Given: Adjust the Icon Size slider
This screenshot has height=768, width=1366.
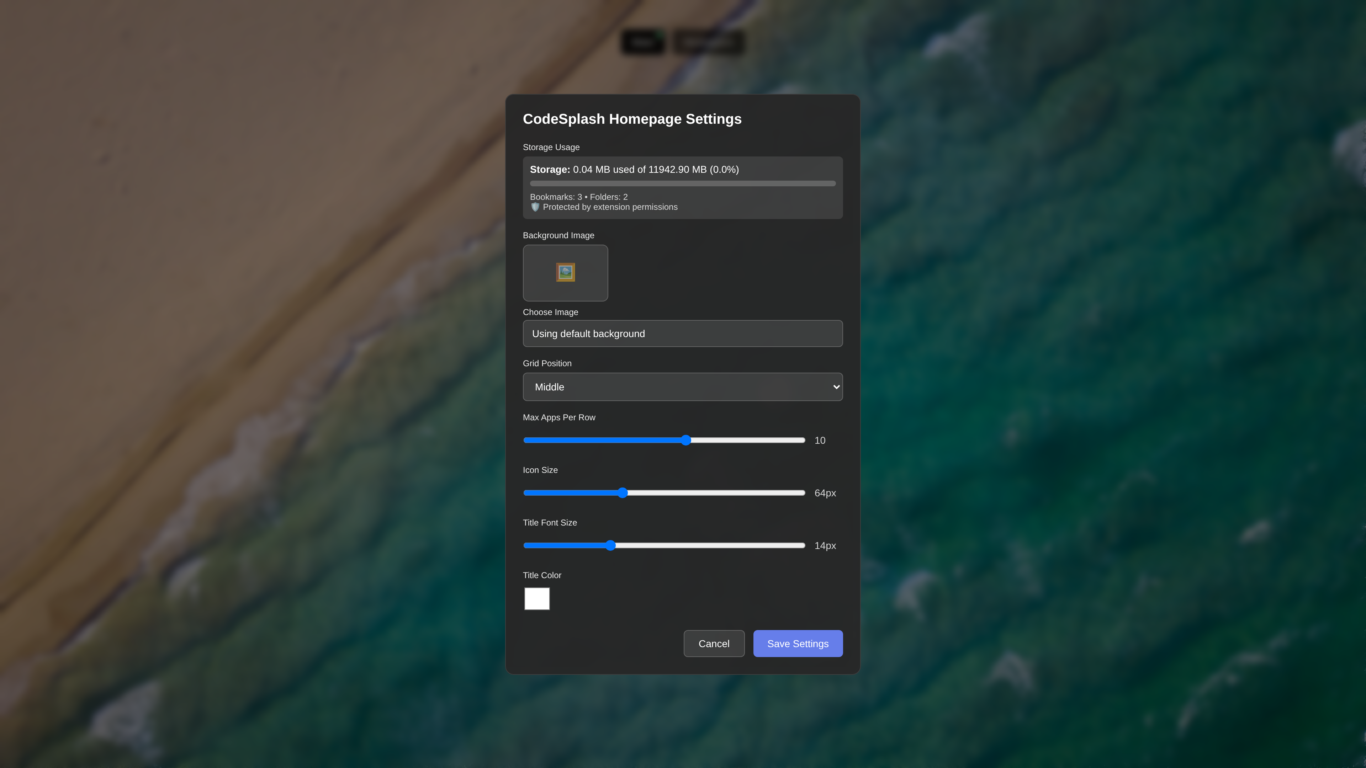Looking at the screenshot, I should point(664,493).
